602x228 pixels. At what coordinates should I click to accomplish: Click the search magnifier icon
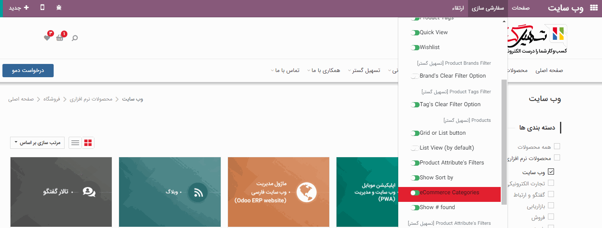click(75, 38)
